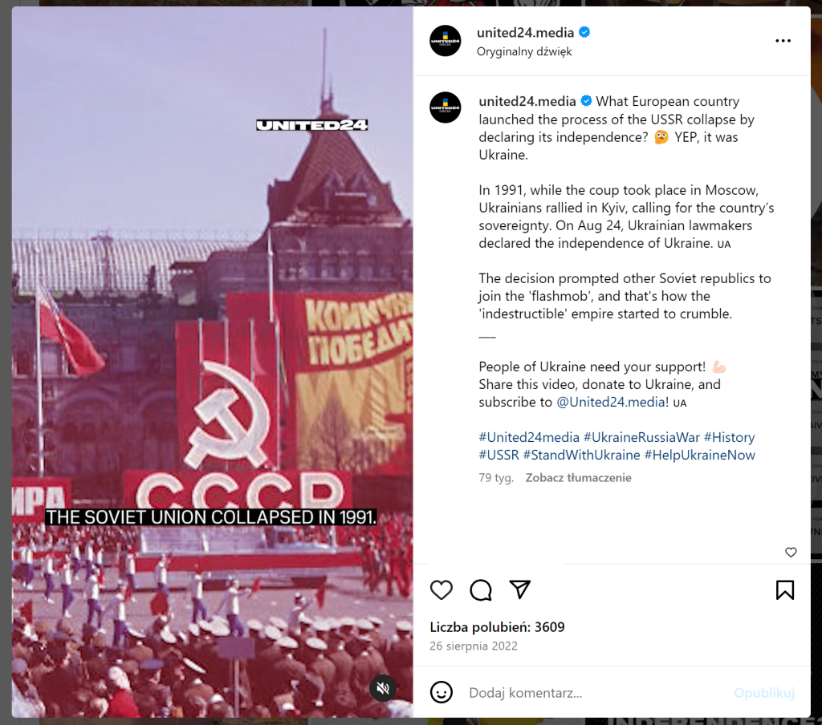Like the caption comment with small heart

(791, 552)
